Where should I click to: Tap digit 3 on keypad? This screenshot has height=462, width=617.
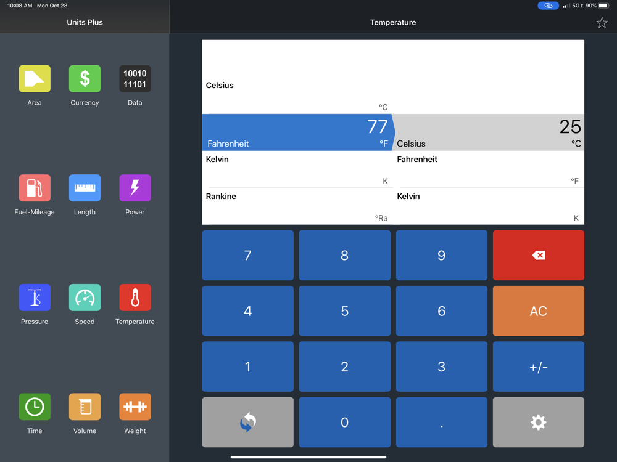pyautogui.click(x=442, y=367)
